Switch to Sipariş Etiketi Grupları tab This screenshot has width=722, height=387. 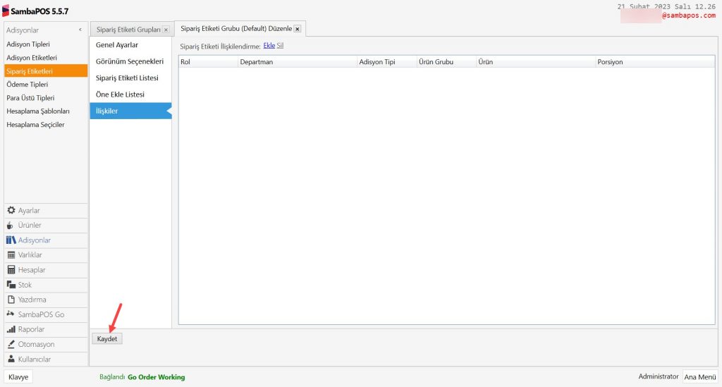(x=128, y=30)
